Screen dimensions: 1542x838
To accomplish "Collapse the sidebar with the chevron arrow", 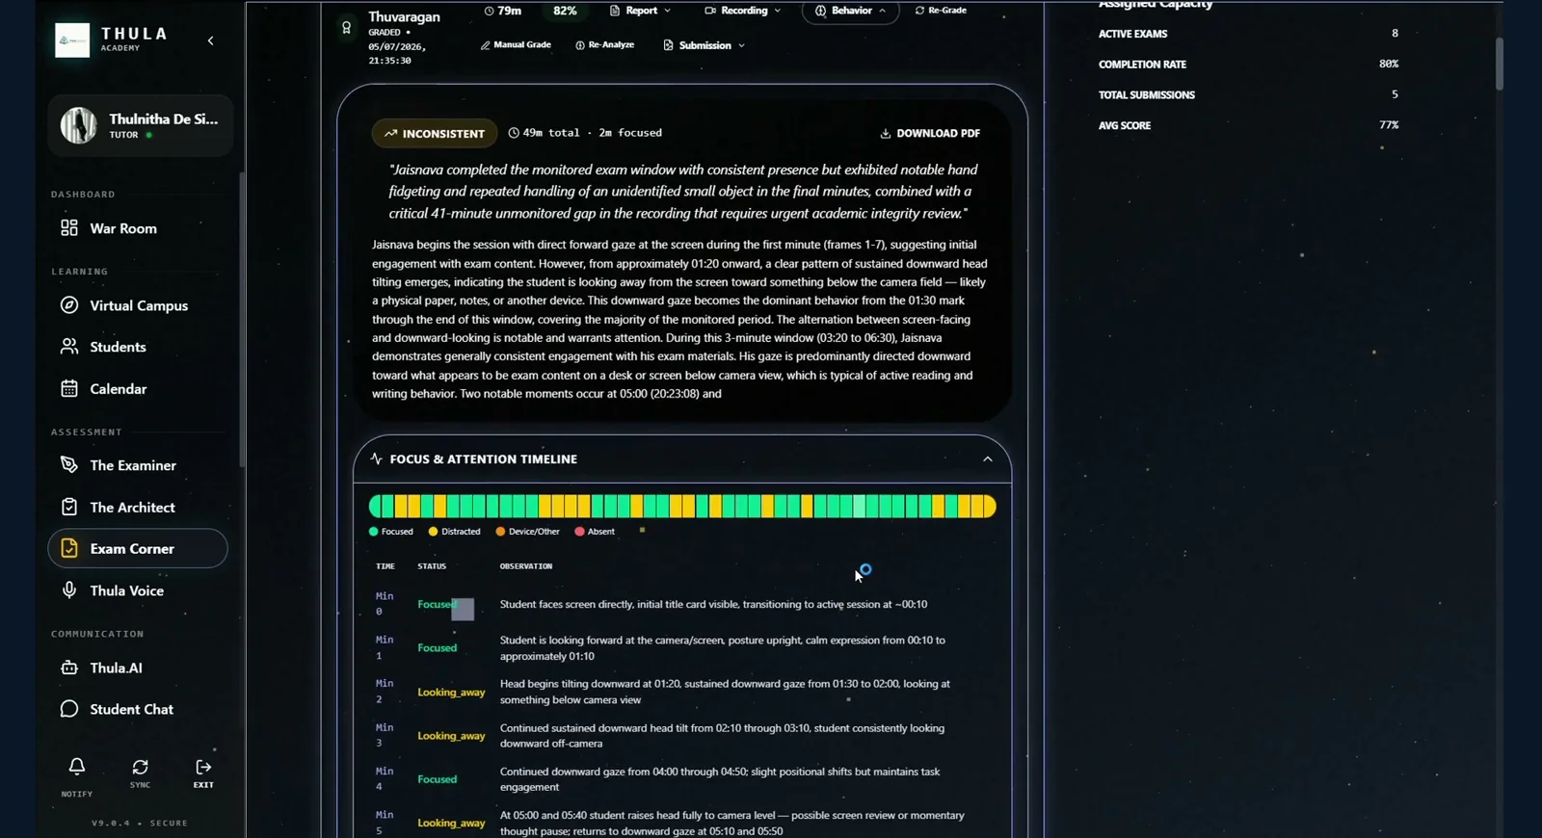I will [x=210, y=40].
